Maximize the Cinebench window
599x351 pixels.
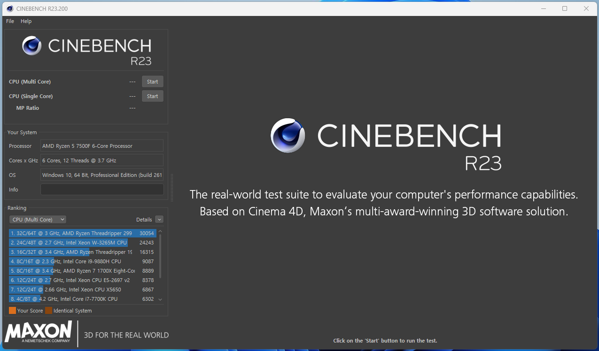[565, 8]
